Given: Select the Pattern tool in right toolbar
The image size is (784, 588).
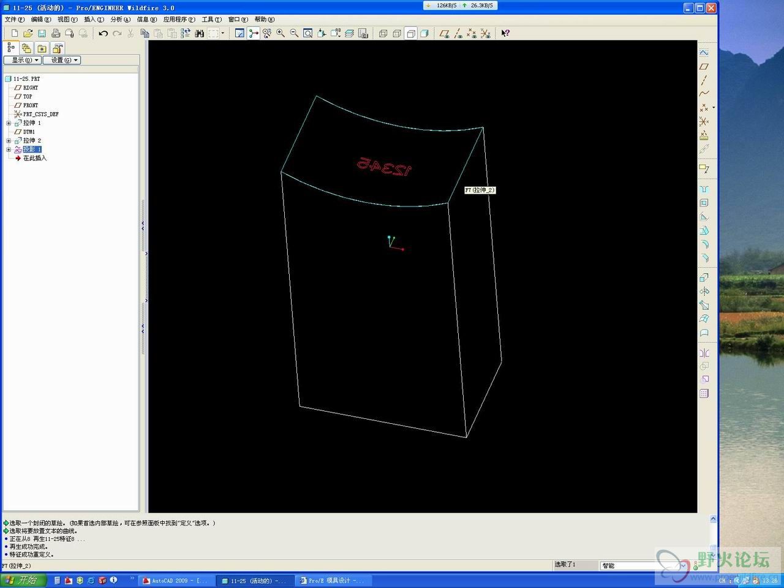Looking at the screenshot, I should [x=704, y=394].
